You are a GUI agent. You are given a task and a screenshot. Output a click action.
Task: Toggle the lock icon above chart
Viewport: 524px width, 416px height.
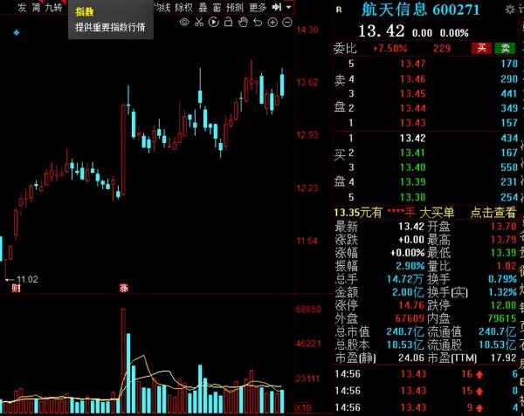(x=228, y=23)
